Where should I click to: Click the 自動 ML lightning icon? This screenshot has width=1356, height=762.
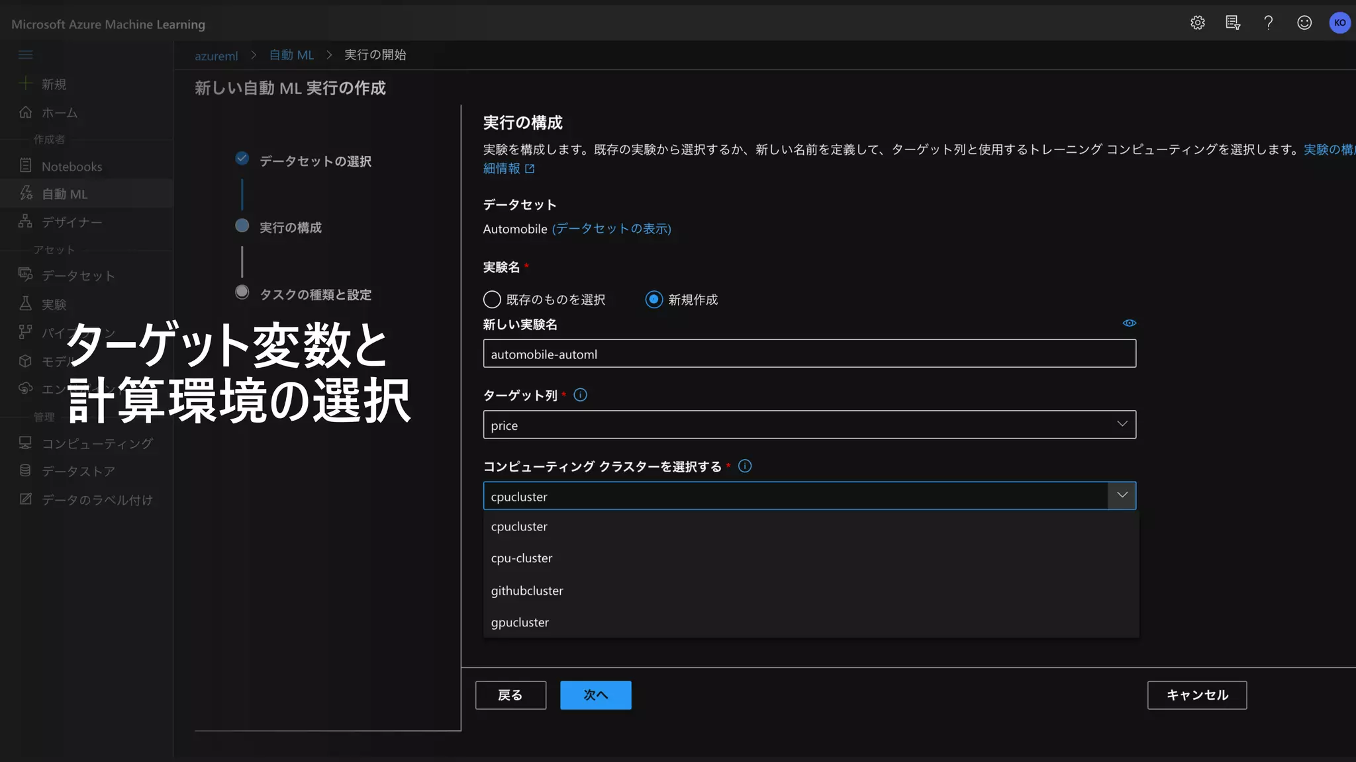(x=25, y=193)
